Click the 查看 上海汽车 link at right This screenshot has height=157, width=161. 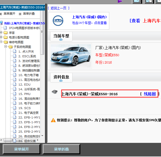(x=145, y=21)
